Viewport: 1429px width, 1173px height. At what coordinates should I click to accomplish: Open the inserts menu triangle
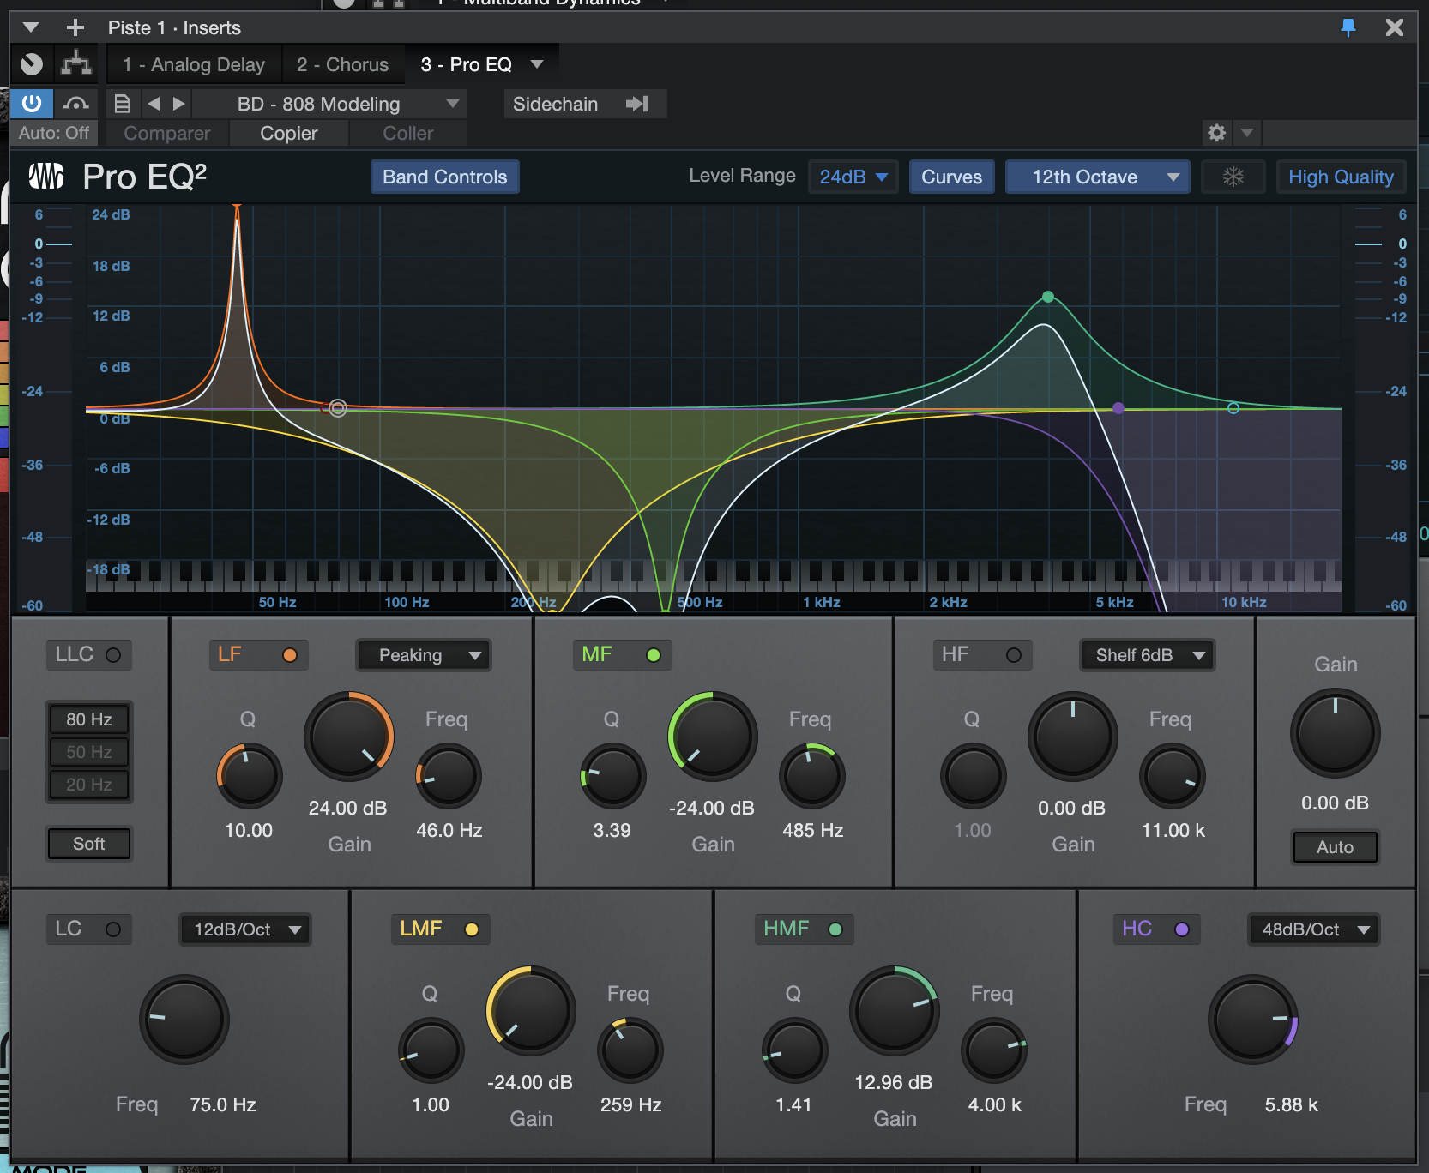tap(31, 27)
